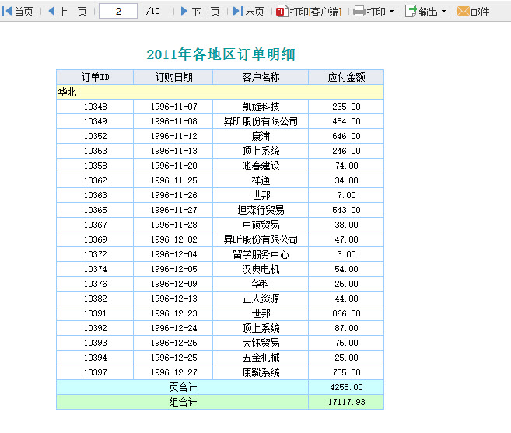
Task: Select customer 五金机械 cell
Action: coord(261,358)
